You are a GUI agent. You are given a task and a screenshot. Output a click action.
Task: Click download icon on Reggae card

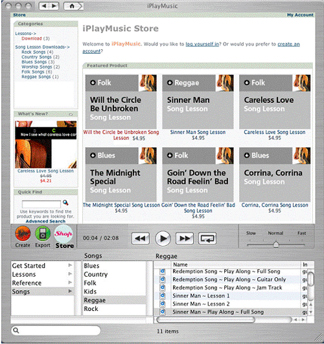point(170,82)
